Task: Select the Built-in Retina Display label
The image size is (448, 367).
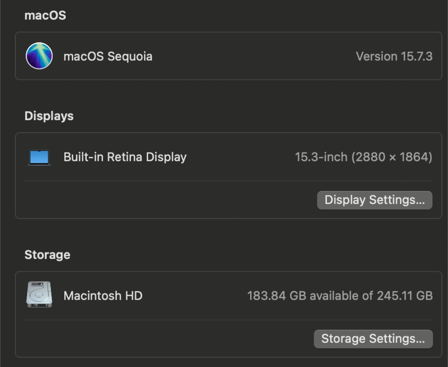Action: pyautogui.click(x=125, y=157)
